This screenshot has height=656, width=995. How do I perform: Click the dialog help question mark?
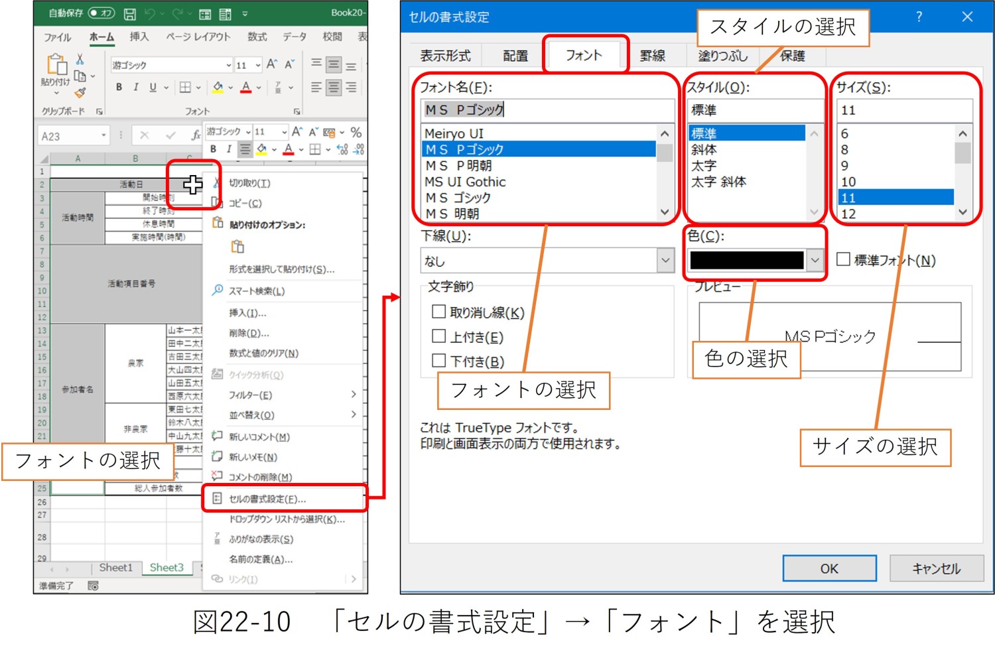pos(919,17)
